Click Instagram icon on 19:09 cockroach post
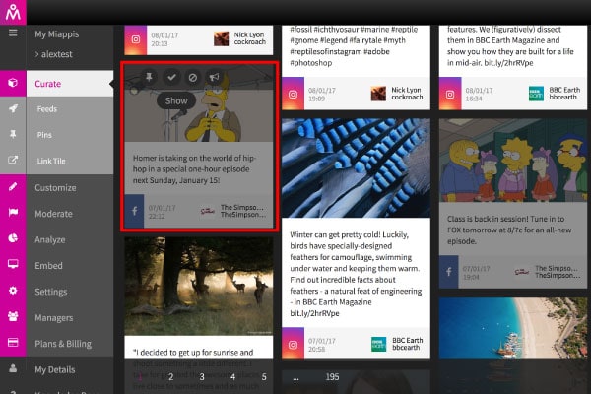Viewport: 591px width, 394px height. tap(293, 94)
